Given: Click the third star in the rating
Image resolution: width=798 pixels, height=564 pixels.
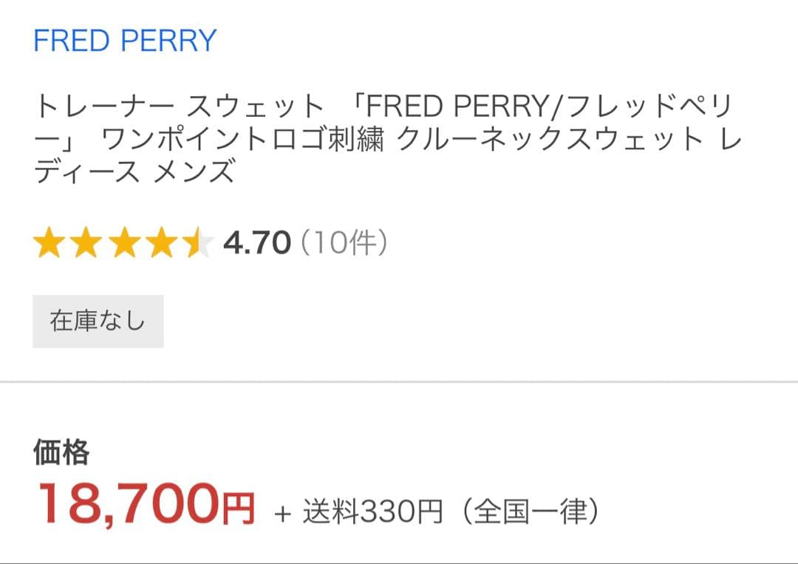Looking at the screenshot, I should tap(122, 242).
